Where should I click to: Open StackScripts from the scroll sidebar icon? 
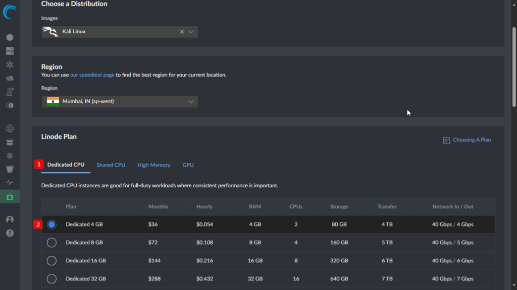10,92
